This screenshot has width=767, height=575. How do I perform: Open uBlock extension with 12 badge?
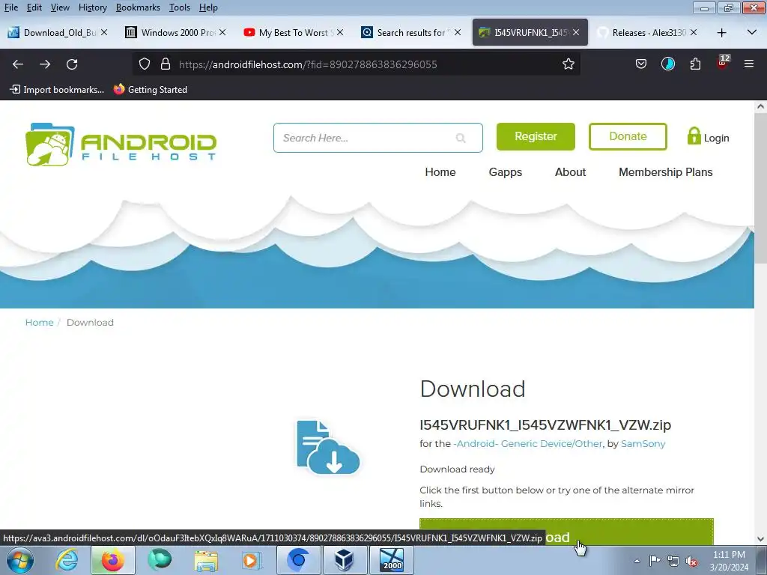(723, 63)
